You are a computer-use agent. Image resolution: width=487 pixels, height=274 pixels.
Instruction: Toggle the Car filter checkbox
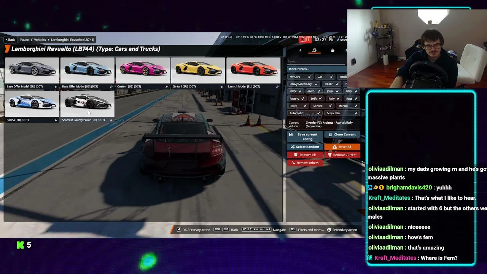click(x=325, y=77)
